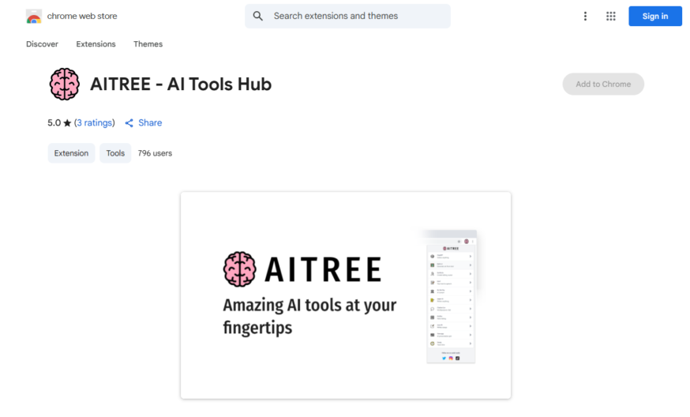
Task: Click the Tools category chip
Action: coord(115,153)
